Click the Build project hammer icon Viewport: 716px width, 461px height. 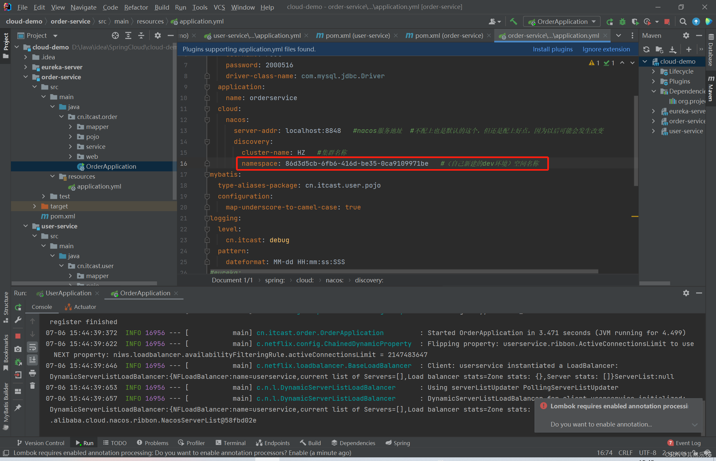click(513, 22)
